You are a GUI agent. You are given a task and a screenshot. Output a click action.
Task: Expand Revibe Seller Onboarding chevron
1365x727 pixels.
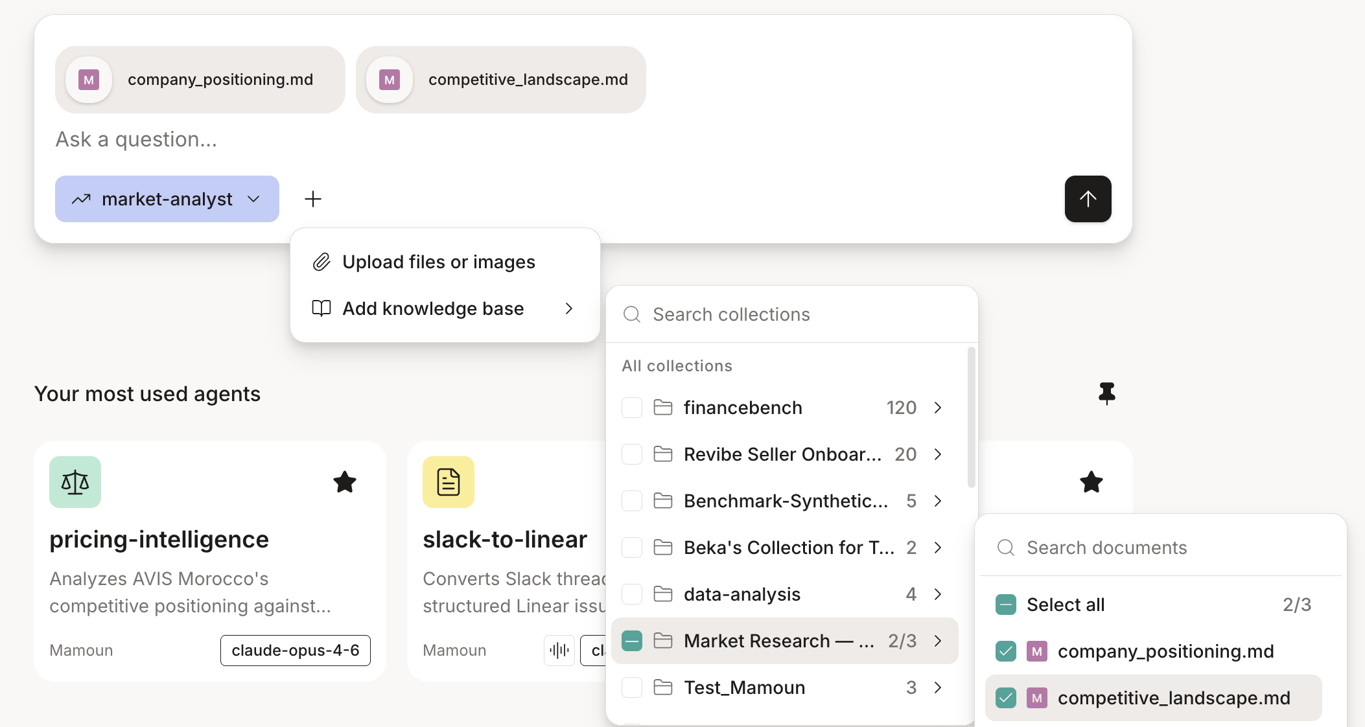tap(938, 454)
